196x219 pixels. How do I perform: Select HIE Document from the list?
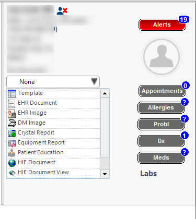pos(54,163)
